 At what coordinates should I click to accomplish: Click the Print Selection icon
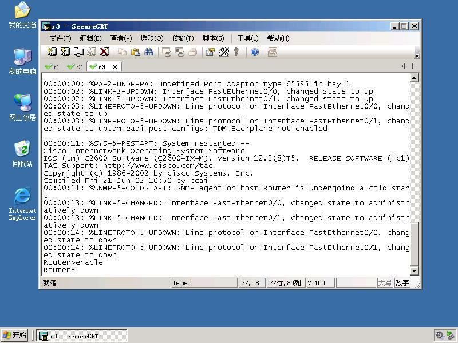(x=180, y=52)
